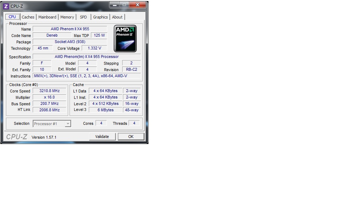Go to the SPD tab
358x224 pixels.
click(x=83, y=17)
